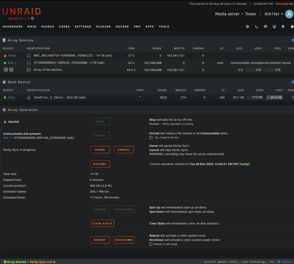
Task: Open parity HISTORY button
Action: tap(100, 164)
